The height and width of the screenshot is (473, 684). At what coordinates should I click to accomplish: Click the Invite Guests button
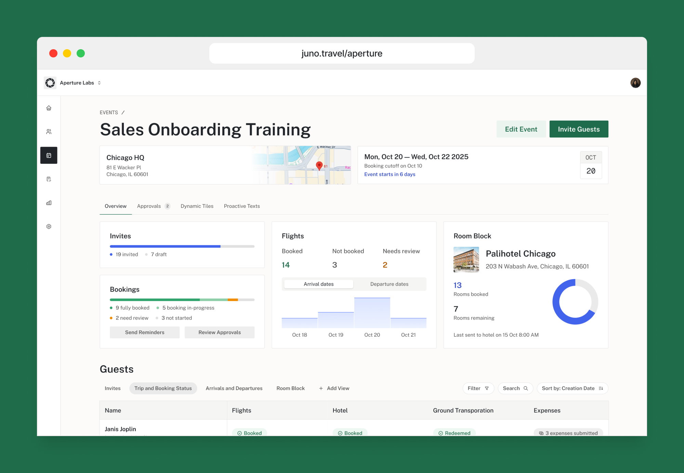tap(579, 129)
